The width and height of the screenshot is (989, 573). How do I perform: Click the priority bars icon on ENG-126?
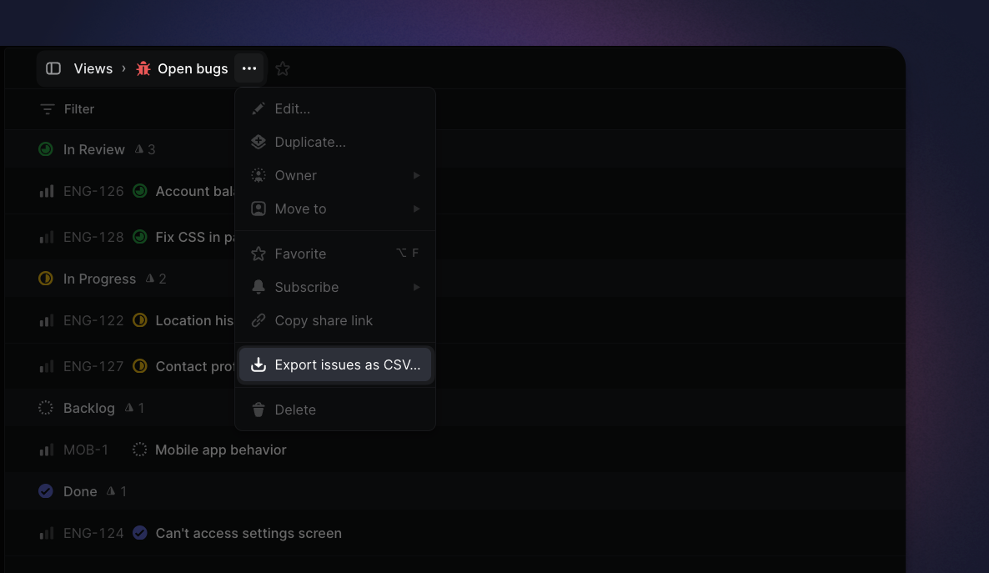tap(47, 191)
